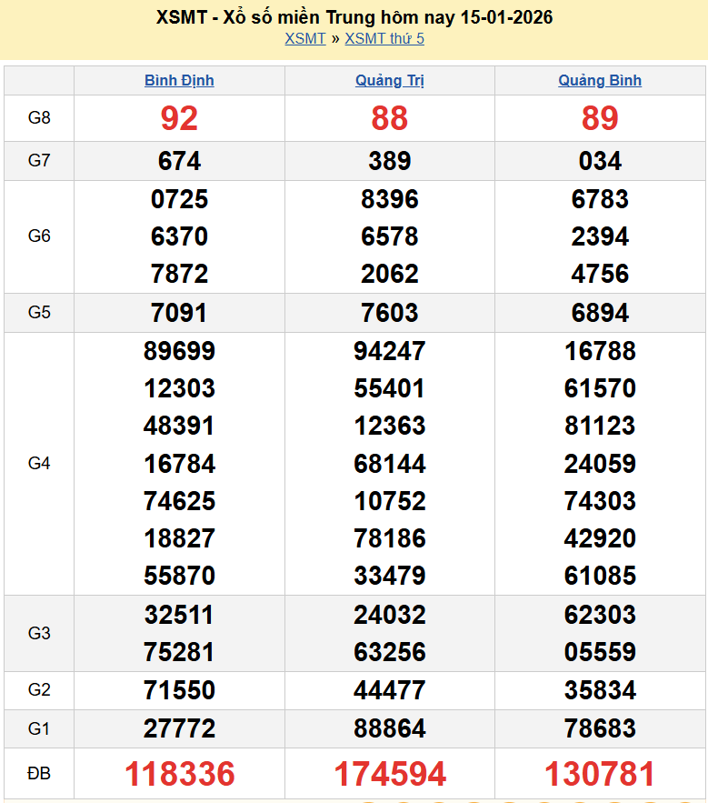Click Quảng Trị G7 number 389
708x803 pixels.
click(x=390, y=161)
